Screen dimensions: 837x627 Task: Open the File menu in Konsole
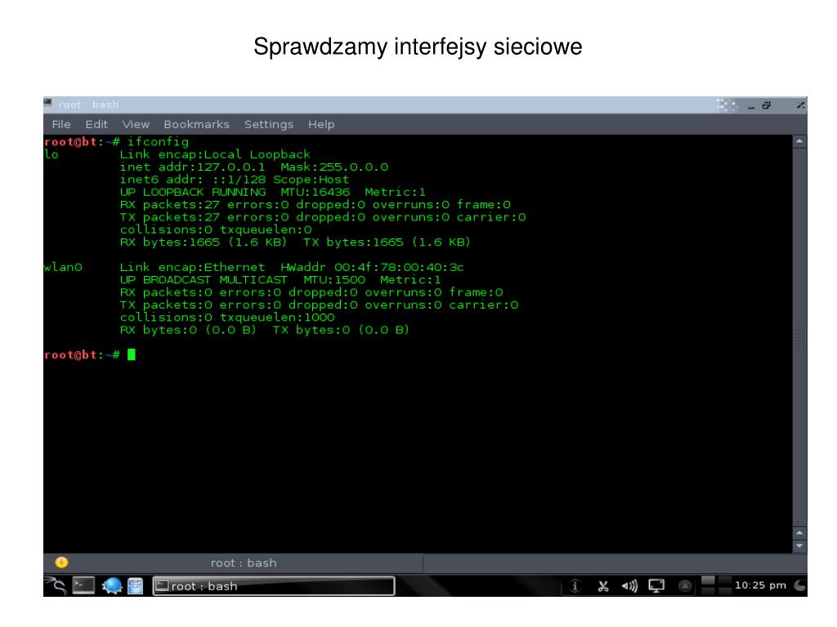coord(61,124)
